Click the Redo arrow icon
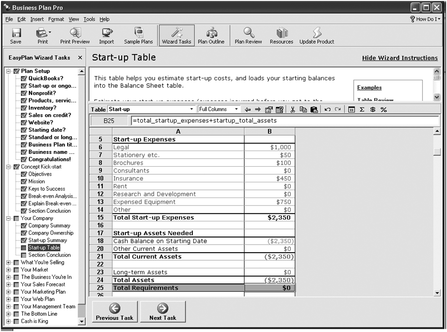This screenshot has width=447, height=332. coord(338,110)
